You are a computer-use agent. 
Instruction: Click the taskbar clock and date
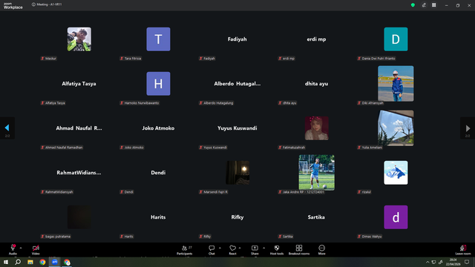(x=453, y=262)
